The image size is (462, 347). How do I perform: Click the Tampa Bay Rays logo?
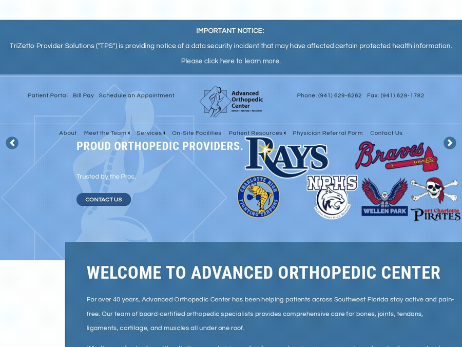point(286,157)
